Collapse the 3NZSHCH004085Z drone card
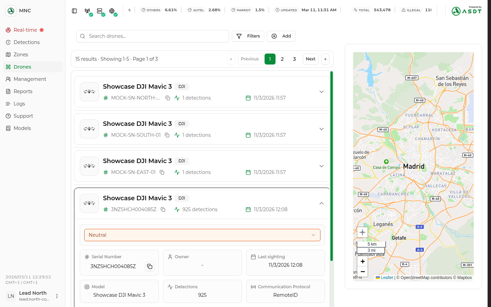Viewport: 491px width, 307px height. click(x=322, y=203)
